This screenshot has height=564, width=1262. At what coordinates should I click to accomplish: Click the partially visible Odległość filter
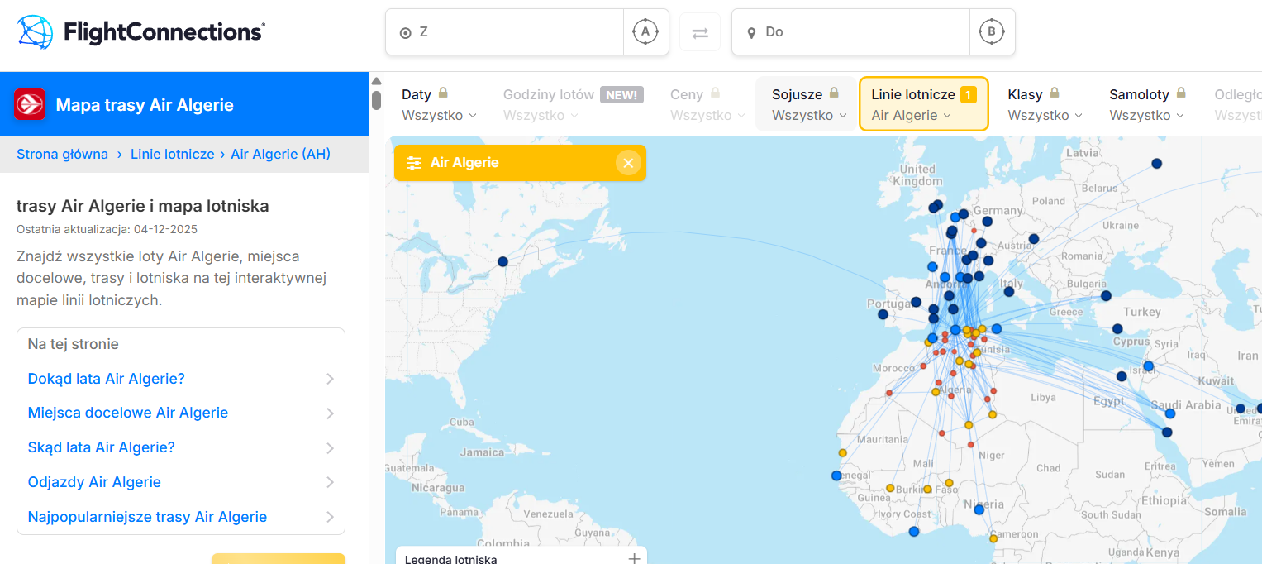(1237, 105)
